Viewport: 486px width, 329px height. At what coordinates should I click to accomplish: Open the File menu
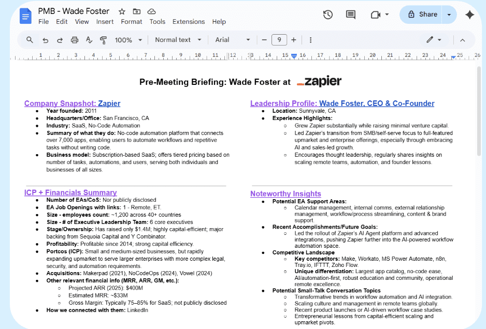coord(44,22)
